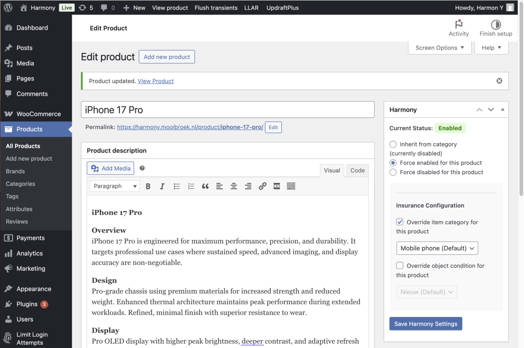Expand the Screen Options panel
524x348 pixels.
pyautogui.click(x=440, y=48)
